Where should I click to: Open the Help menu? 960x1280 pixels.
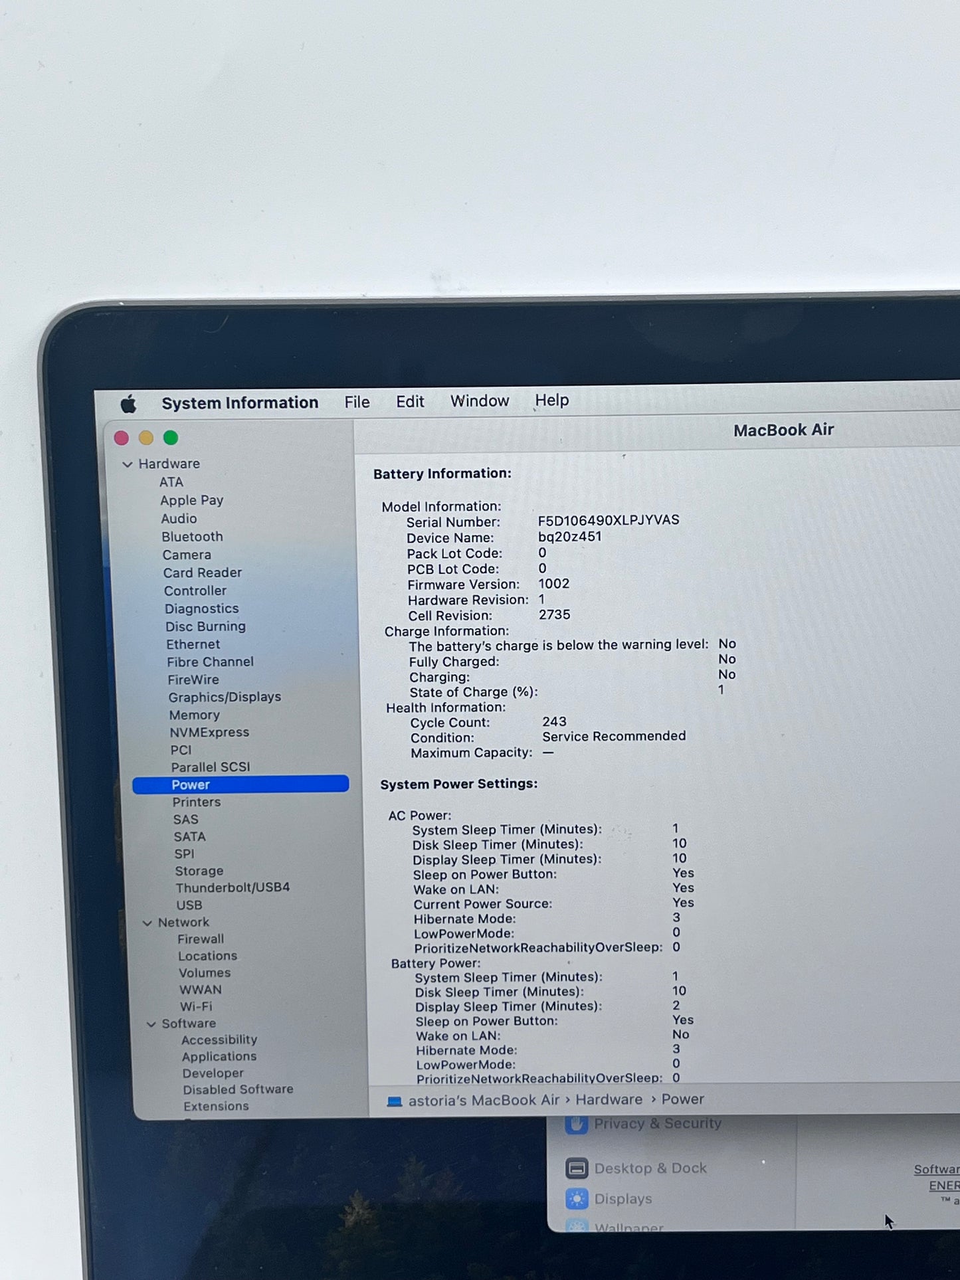coord(552,400)
